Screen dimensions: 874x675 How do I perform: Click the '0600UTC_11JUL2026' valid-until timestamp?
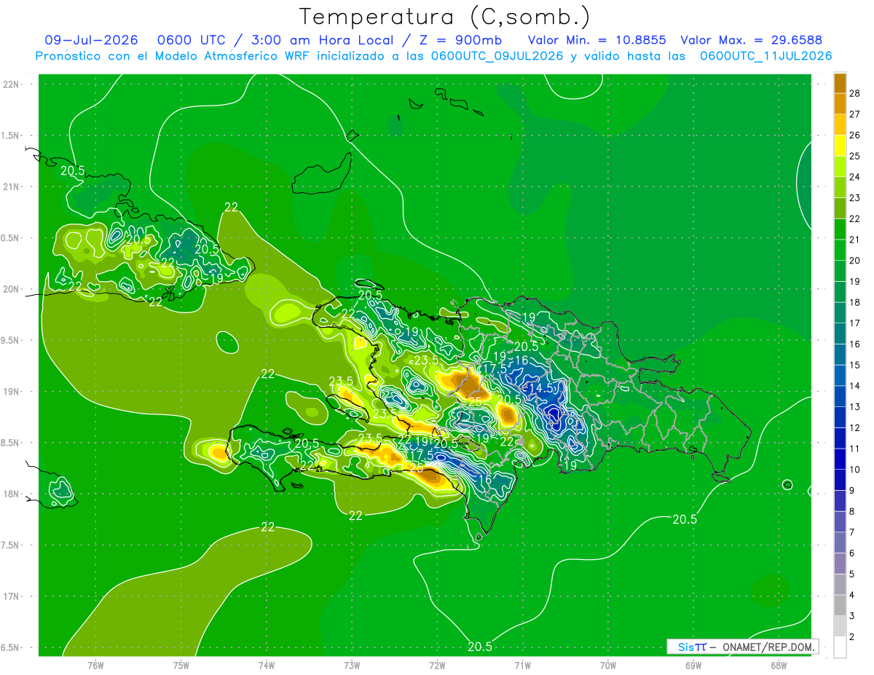coord(766,56)
